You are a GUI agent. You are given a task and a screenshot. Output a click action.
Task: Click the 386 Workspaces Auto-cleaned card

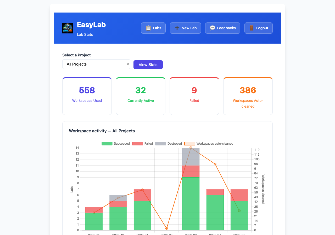pos(248,96)
